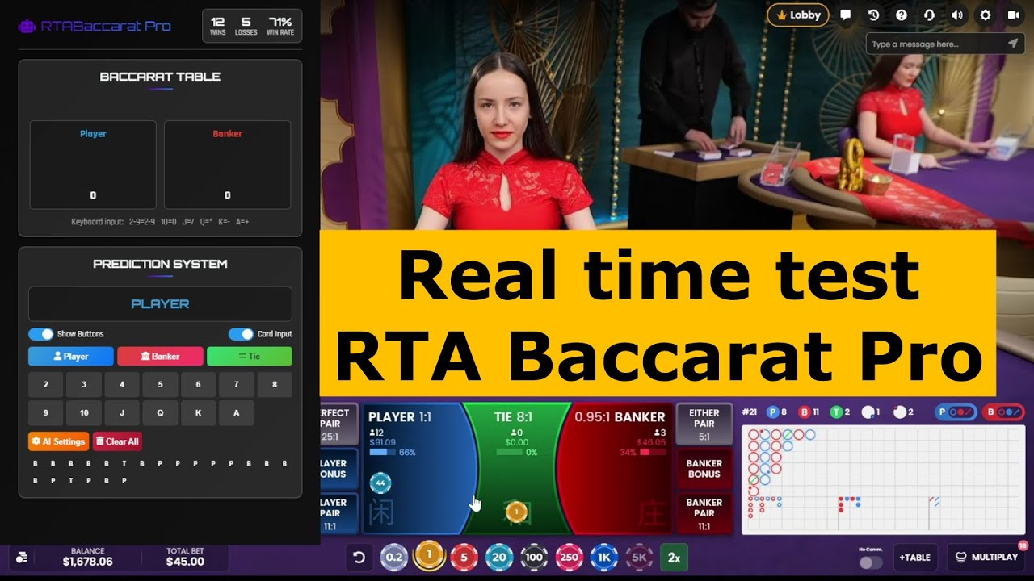Select the 1K chip
Viewport: 1034px width, 581px height.
(603, 557)
